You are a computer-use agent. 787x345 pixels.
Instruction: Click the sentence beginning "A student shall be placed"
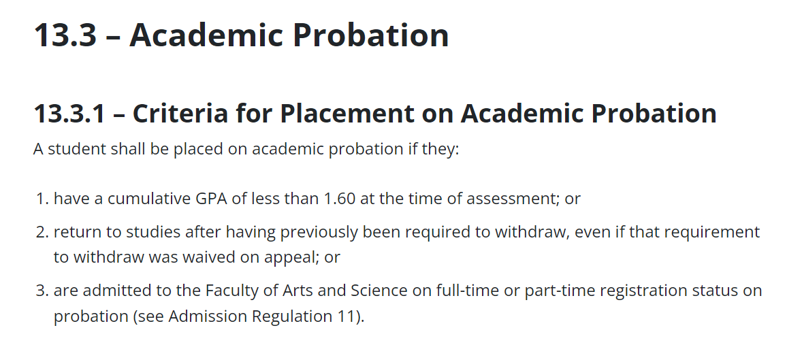(246, 148)
